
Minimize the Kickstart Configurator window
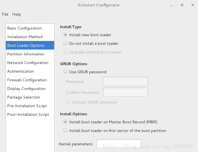171,6
